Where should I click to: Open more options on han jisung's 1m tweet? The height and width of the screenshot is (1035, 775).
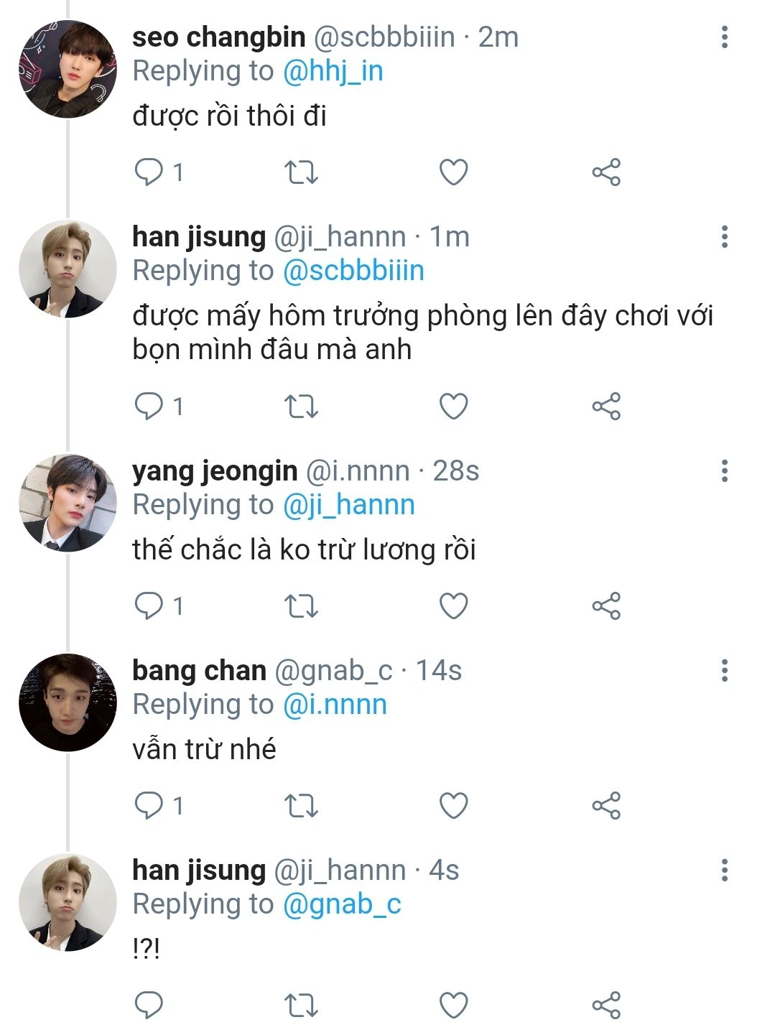(724, 236)
